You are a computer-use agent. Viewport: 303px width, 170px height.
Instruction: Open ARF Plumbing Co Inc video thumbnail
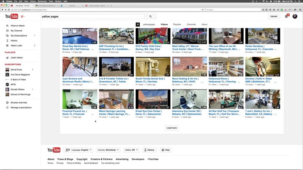tap(116, 36)
